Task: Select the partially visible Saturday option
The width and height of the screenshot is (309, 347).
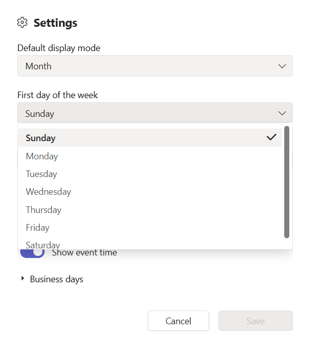Action: [x=43, y=245]
